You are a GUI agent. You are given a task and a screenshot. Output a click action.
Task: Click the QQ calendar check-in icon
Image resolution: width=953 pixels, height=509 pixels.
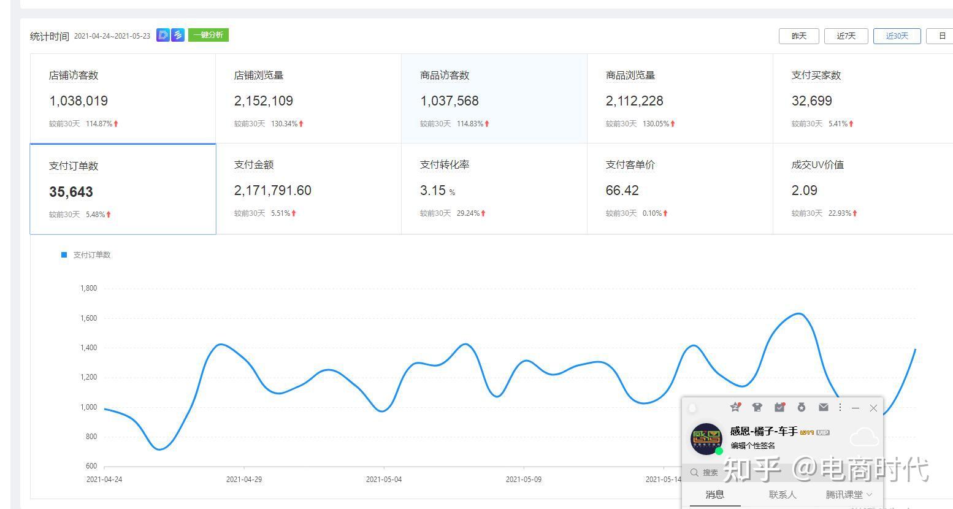coord(779,407)
